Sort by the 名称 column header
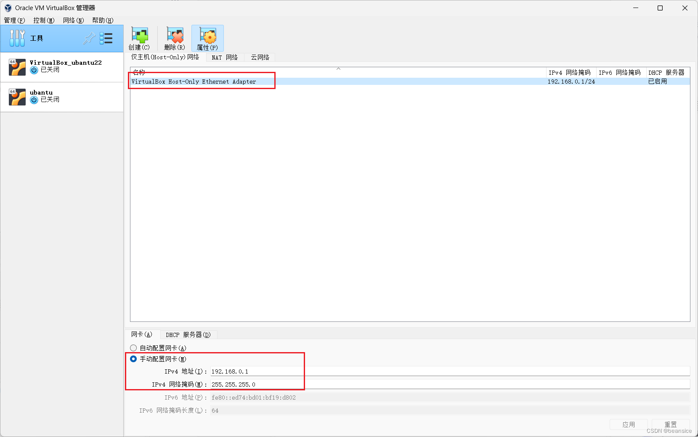 (338, 72)
